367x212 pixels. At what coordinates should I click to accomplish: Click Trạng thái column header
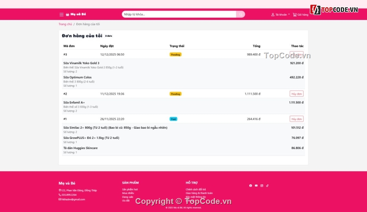pos(177,46)
